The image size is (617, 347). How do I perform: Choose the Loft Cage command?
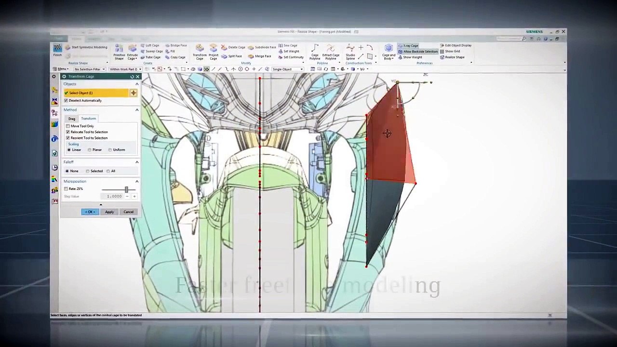(149, 45)
